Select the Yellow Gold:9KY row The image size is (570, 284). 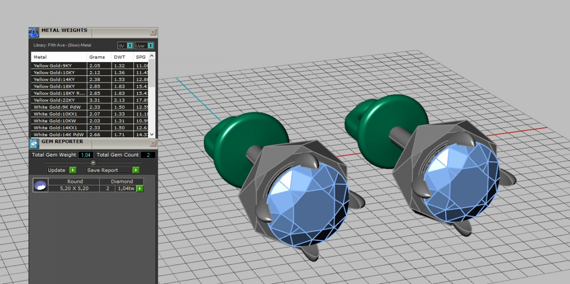coord(90,65)
